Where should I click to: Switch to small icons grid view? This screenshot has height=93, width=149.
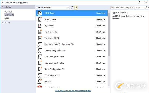72,8
